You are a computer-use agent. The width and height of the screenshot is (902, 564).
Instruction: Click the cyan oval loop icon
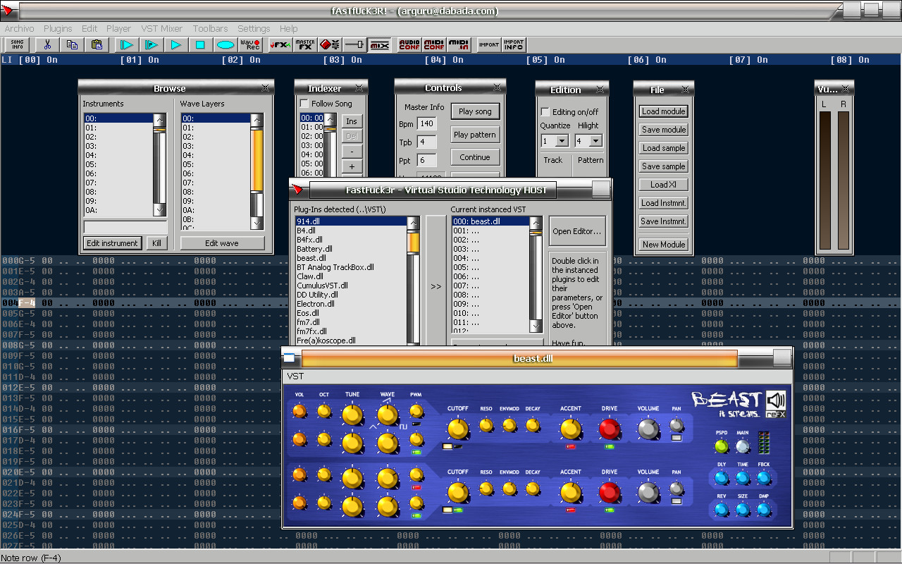[225, 44]
